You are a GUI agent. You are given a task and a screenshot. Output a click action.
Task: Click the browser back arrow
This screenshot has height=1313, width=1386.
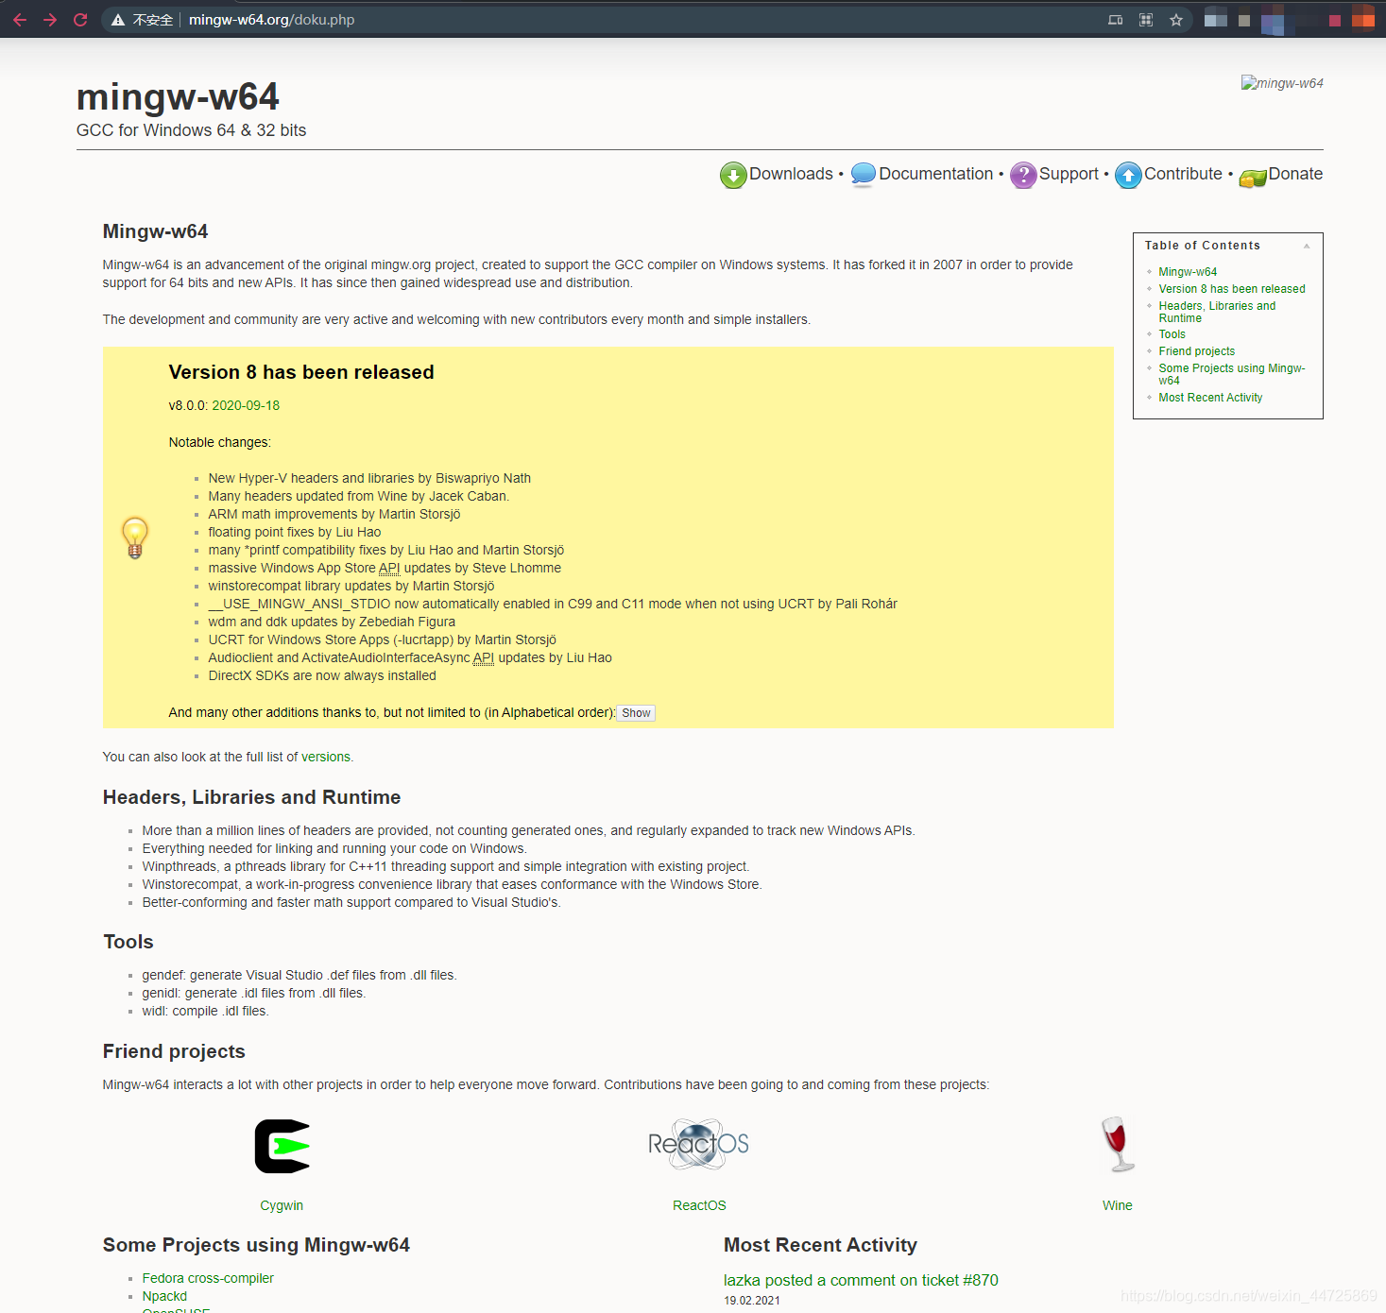[20, 20]
